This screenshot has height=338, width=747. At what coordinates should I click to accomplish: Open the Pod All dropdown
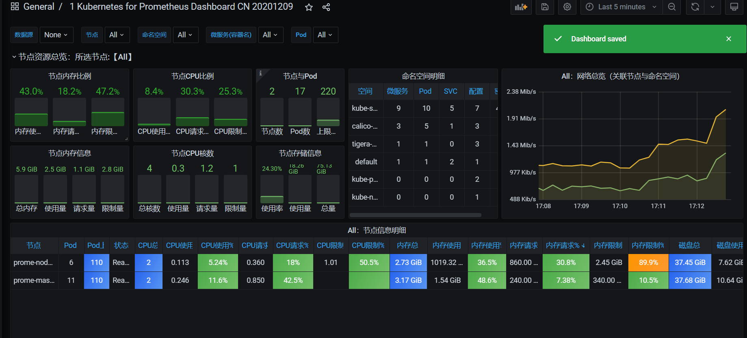325,35
